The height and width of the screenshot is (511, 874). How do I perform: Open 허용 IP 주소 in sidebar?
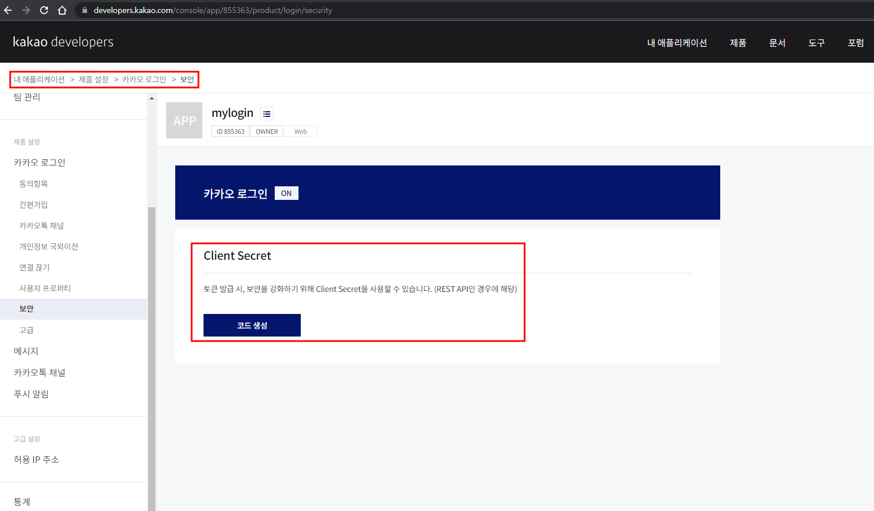(36, 460)
